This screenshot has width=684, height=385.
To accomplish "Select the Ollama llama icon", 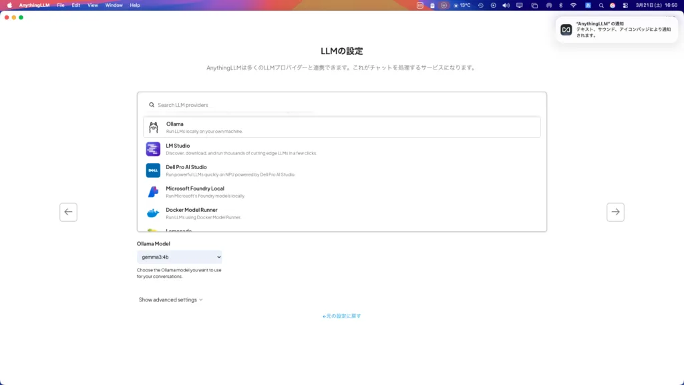I will (153, 127).
